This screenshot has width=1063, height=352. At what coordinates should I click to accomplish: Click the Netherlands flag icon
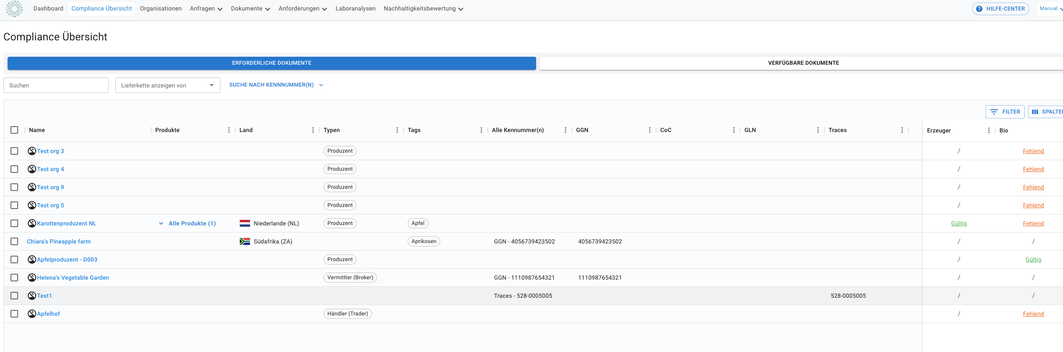[x=245, y=223]
